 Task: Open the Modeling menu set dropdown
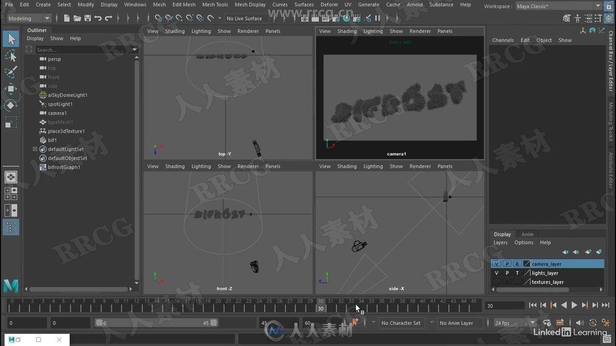coord(29,18)
